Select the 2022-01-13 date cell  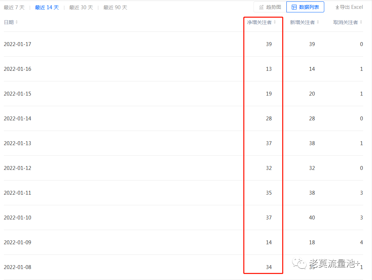point(17,143)
